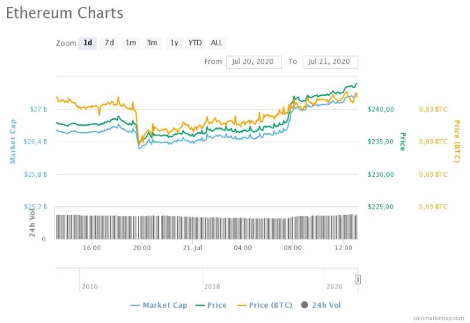Choose the 3m zoom option
The width and height of the screenshot is (470, 323).
(x=152, y=43)
